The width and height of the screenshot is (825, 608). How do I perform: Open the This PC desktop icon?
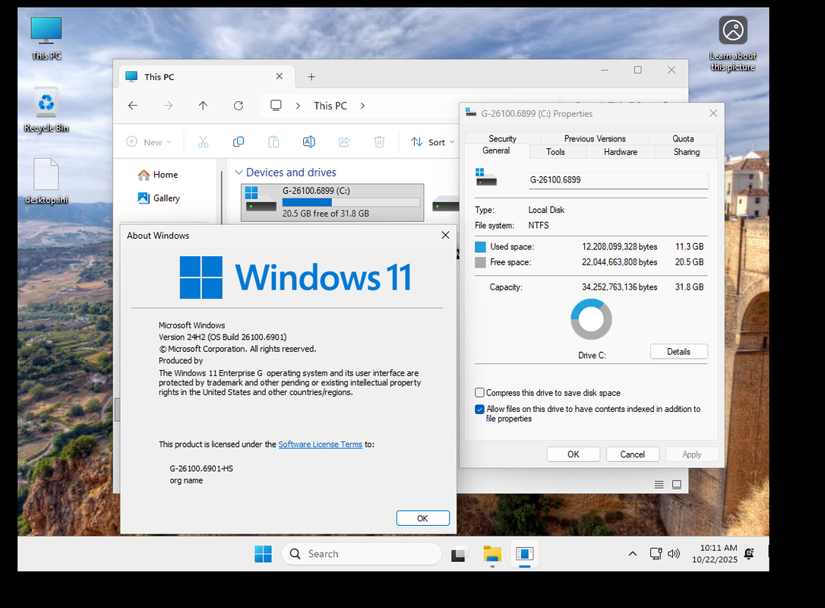(46, 38)
